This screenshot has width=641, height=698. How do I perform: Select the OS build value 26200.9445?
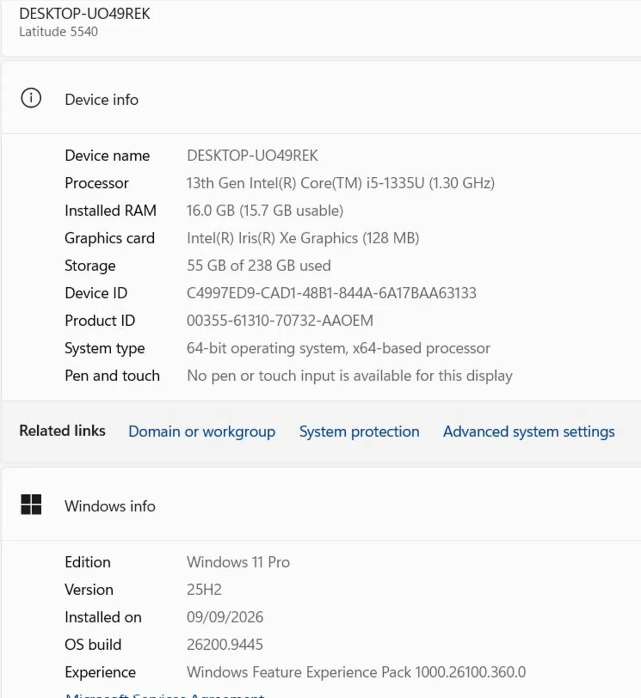[225, 644]
